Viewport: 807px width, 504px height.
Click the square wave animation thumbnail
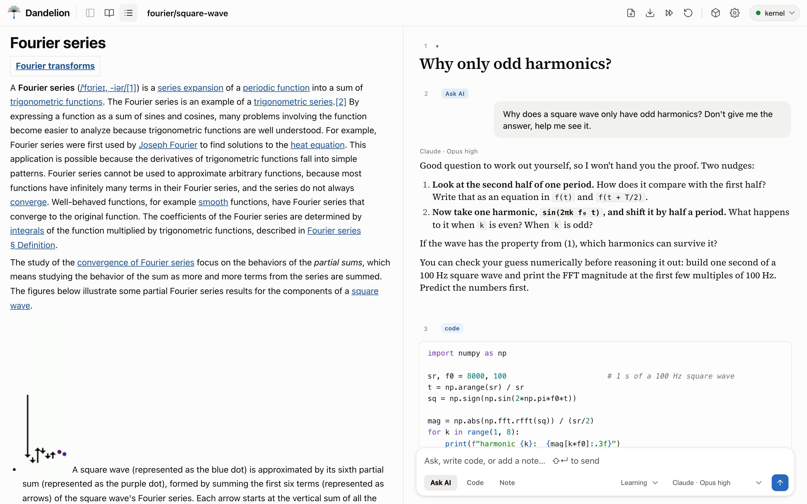[46, 429]
